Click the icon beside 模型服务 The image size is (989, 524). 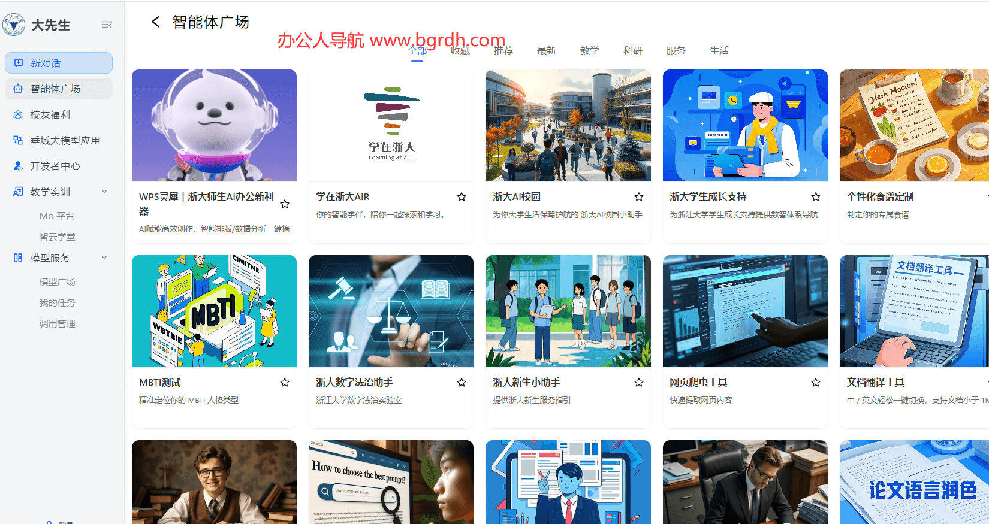click(x=18, y=258)
